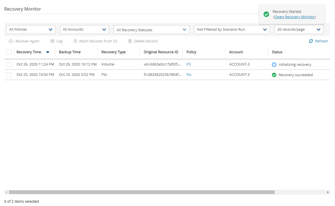Click the Recovery Time sort arrow
Screen dimensions: 335x206
[x=48, y=52]
